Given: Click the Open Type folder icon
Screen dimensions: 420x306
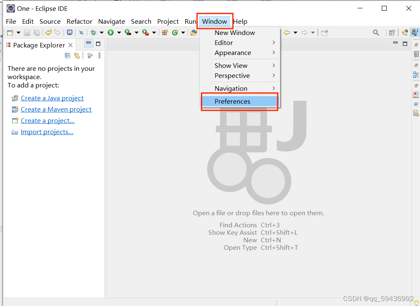Looking at the screenshot, I should coord(194,33).
